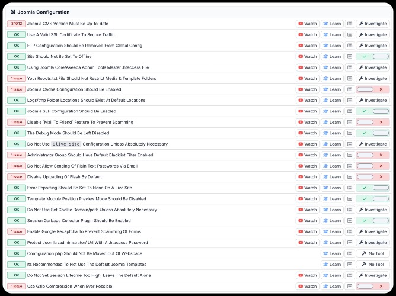Click the notes icon for Joomla CMS Version row

point(350,24)
